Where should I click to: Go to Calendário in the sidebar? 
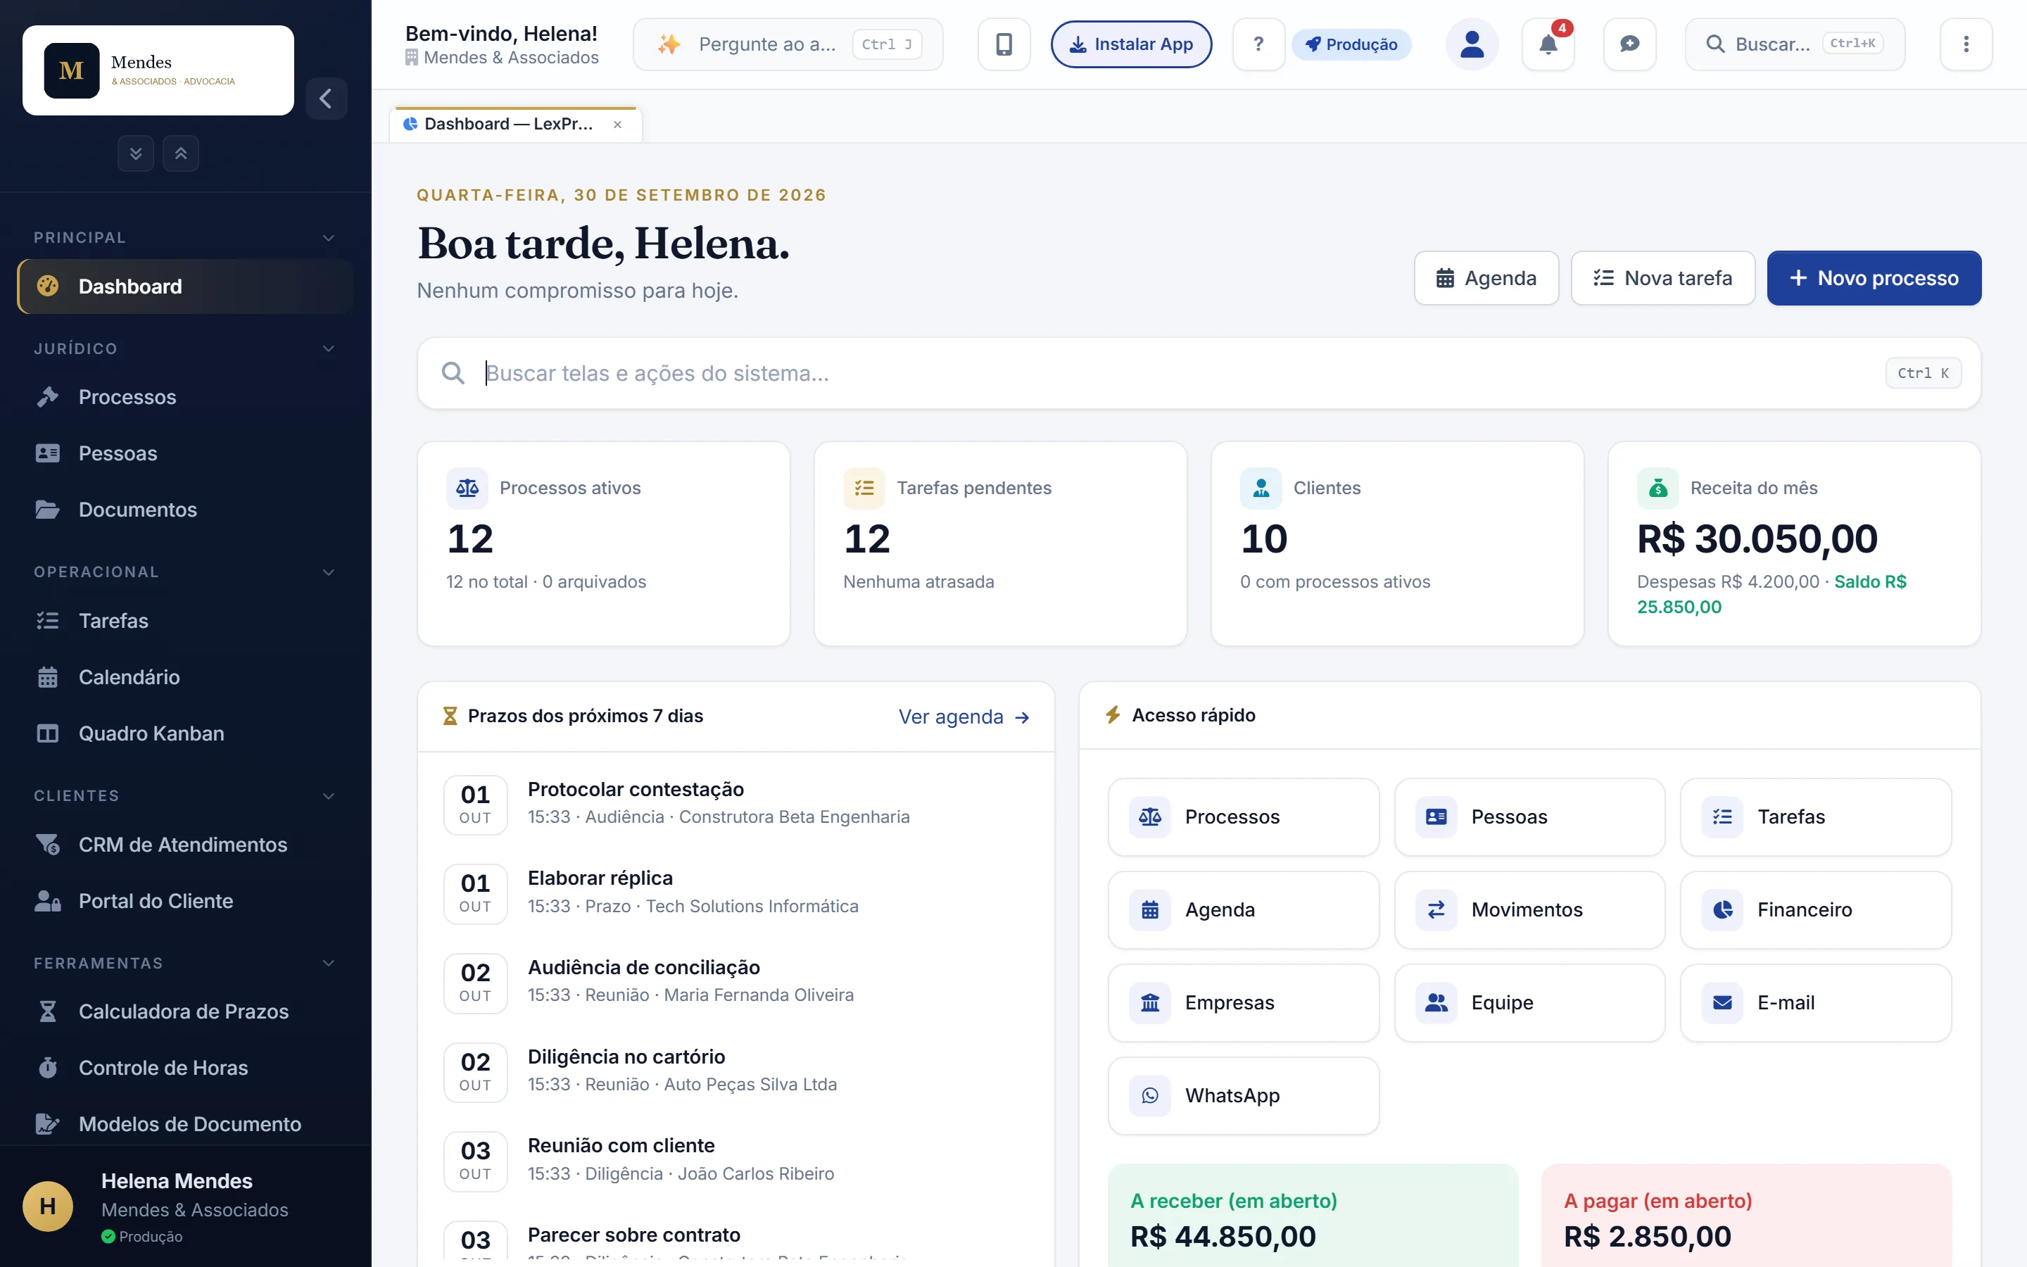[x=185, y=677]
